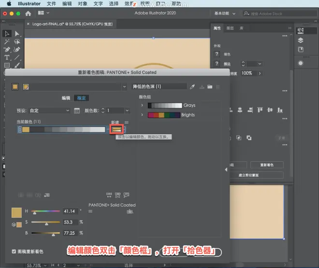Open the harmony rules dropdown arrow
Screen dimensions: 319x268
click(x=124, y=87)
